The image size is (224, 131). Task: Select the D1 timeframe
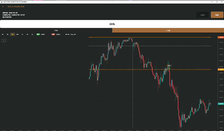point(32,34)
